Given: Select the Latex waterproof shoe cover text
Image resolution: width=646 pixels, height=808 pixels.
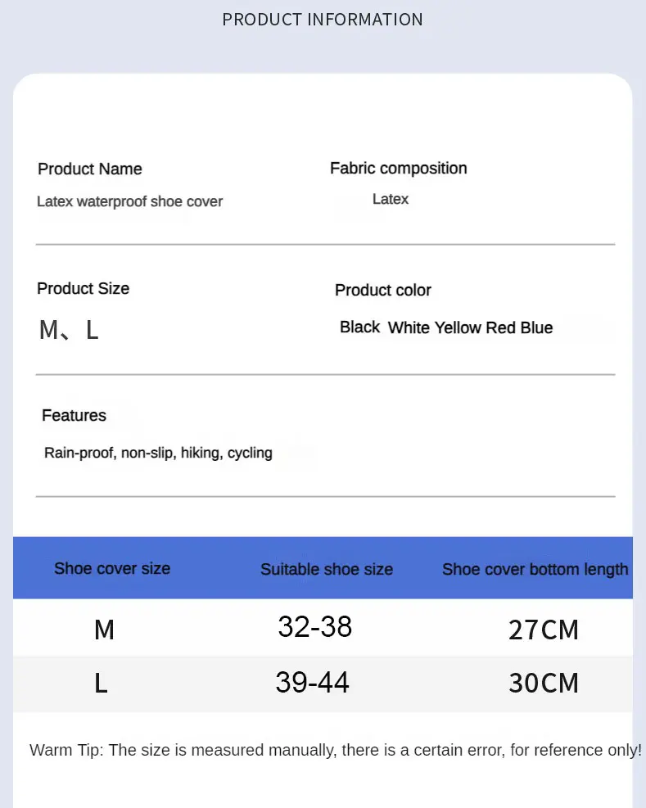Looking at the screenshot, I should pos(129,201).
